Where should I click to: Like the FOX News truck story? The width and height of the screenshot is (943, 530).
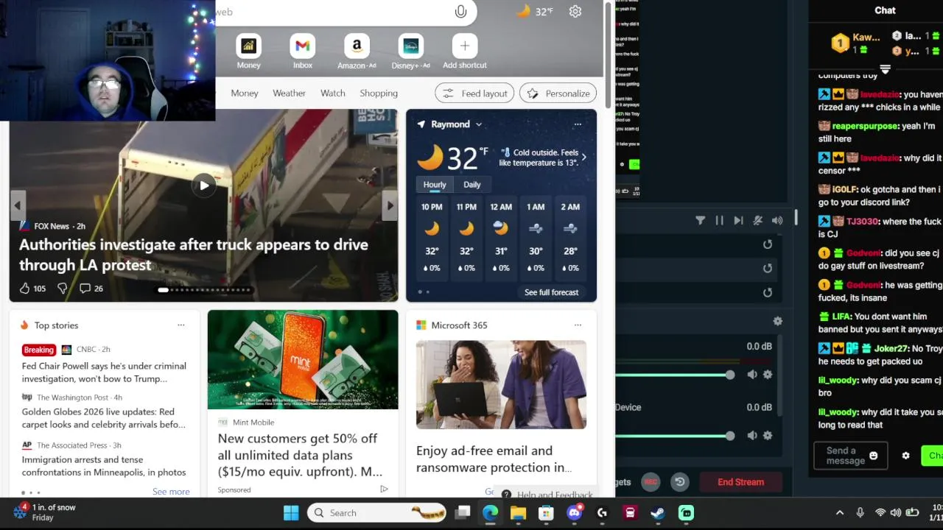(x=25, y=289)
